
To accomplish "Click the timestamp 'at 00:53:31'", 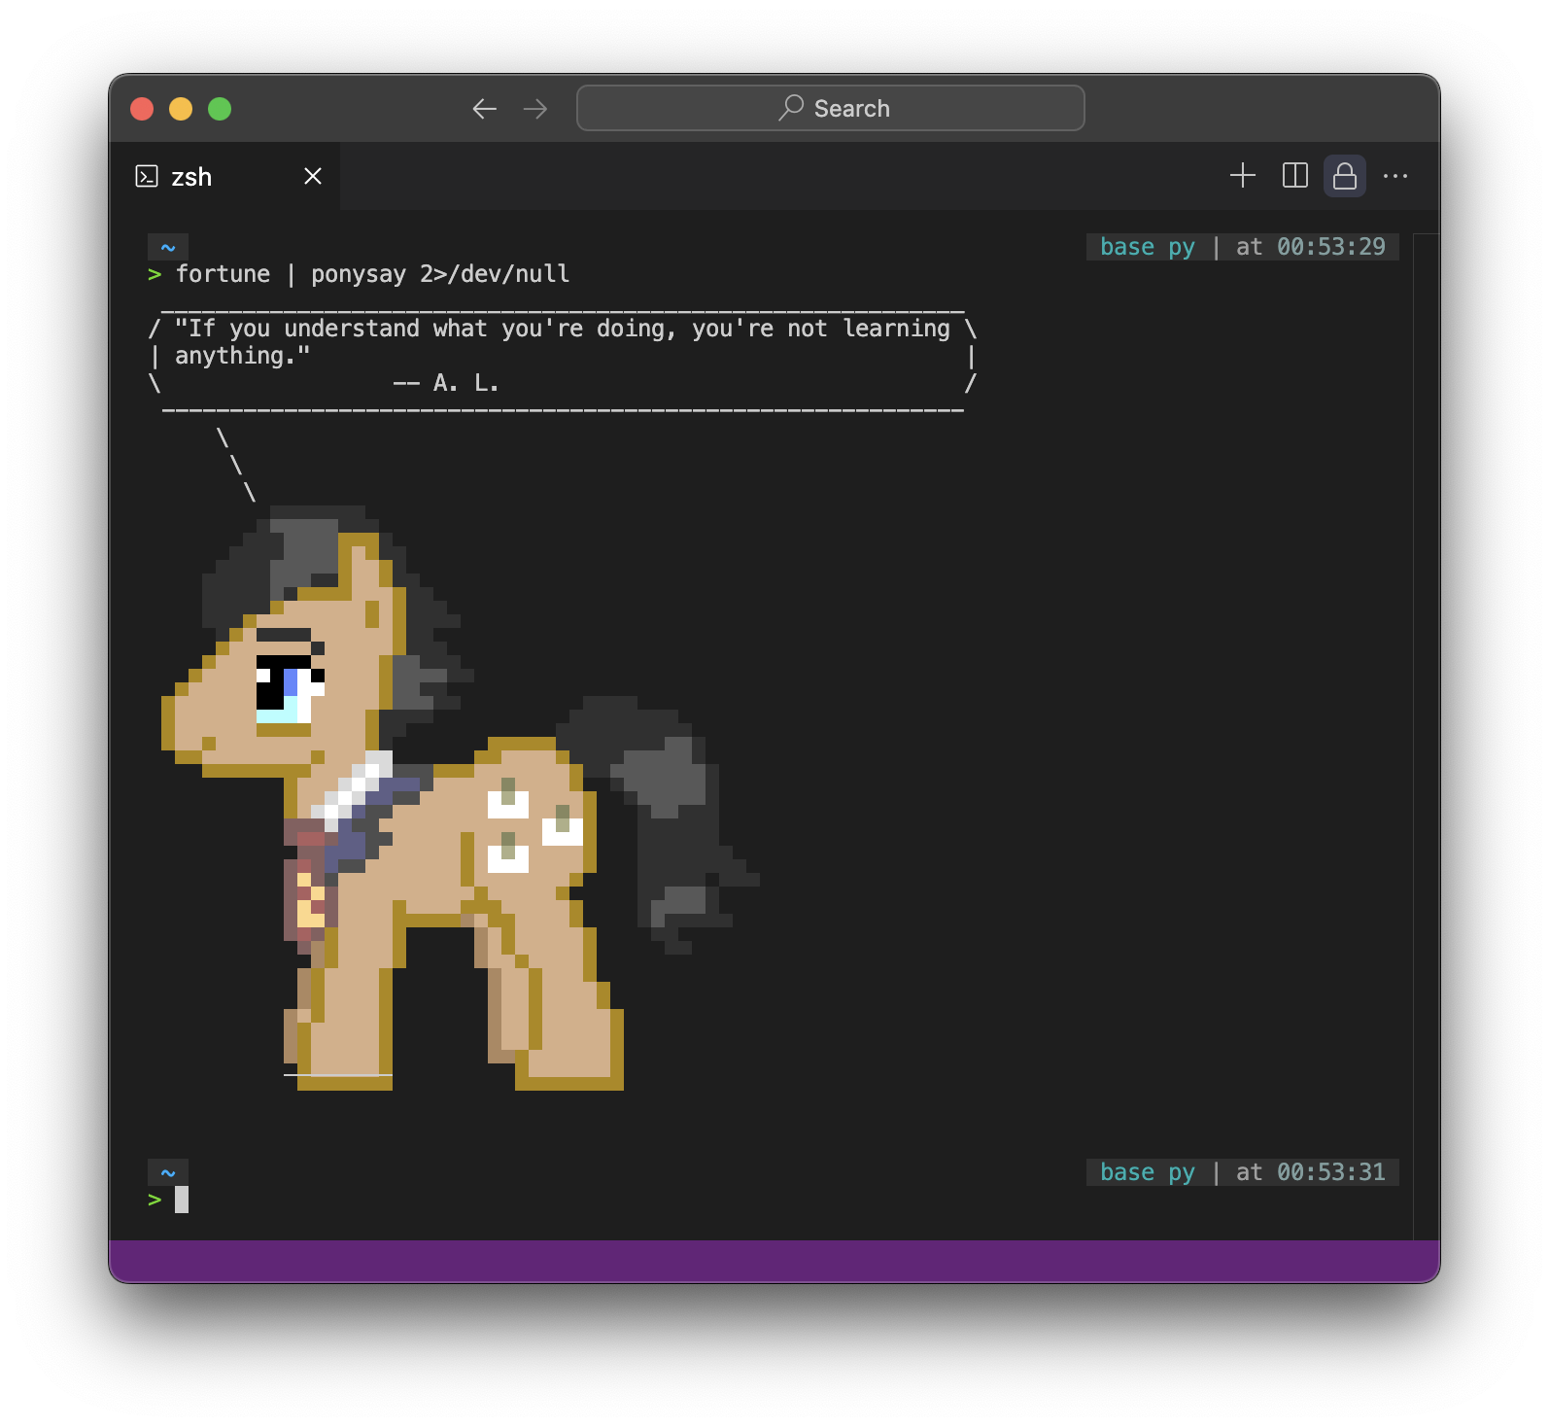I will pyautogui.click(x=1311, y=1172).
